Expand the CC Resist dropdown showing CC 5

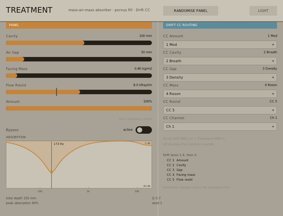[220, 110]
